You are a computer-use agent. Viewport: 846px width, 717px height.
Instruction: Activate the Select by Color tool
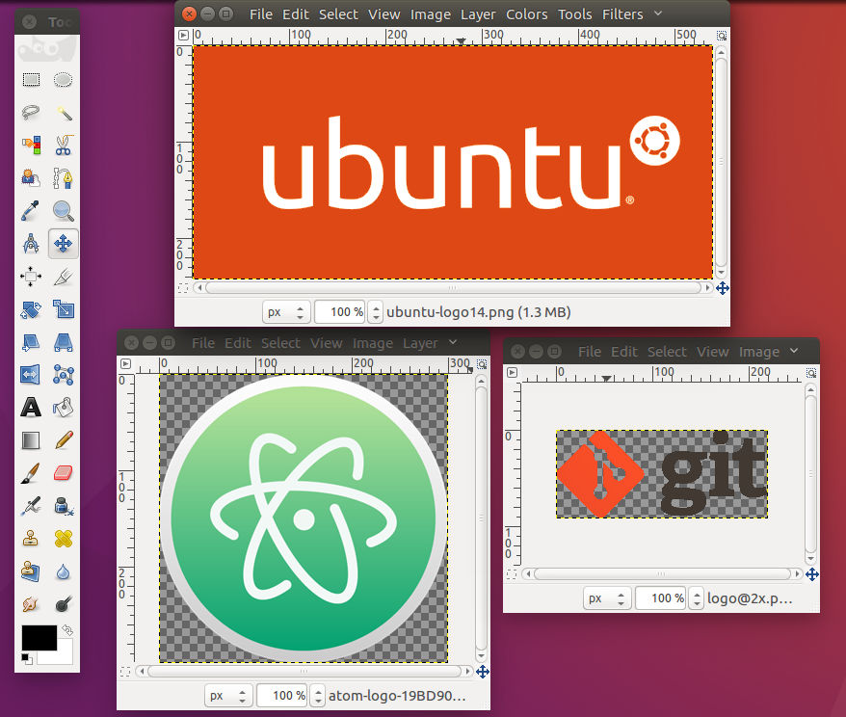(x=31, y=146)
